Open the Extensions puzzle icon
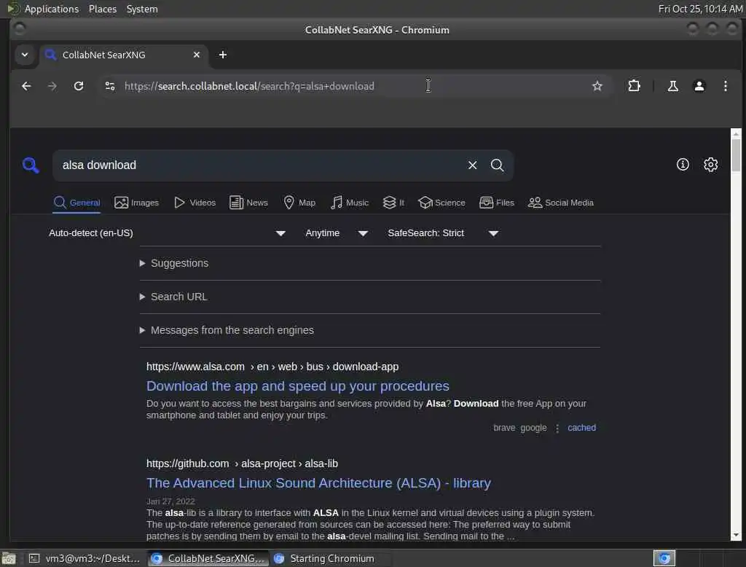The image size is (746, 567). coord(635,86)
